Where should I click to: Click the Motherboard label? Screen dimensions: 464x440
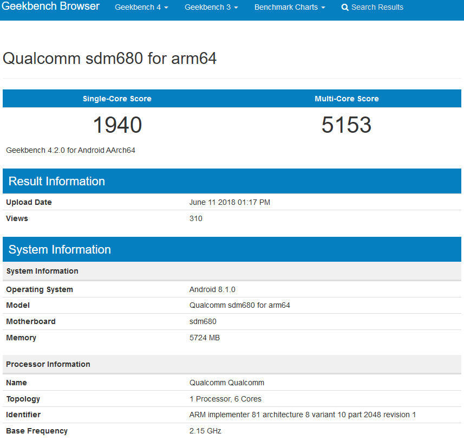click(x=31, y=321)
